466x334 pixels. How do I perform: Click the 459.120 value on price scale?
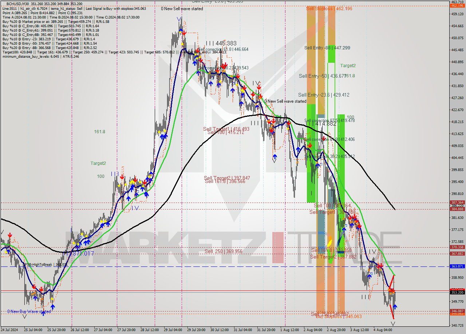point(457,14)
